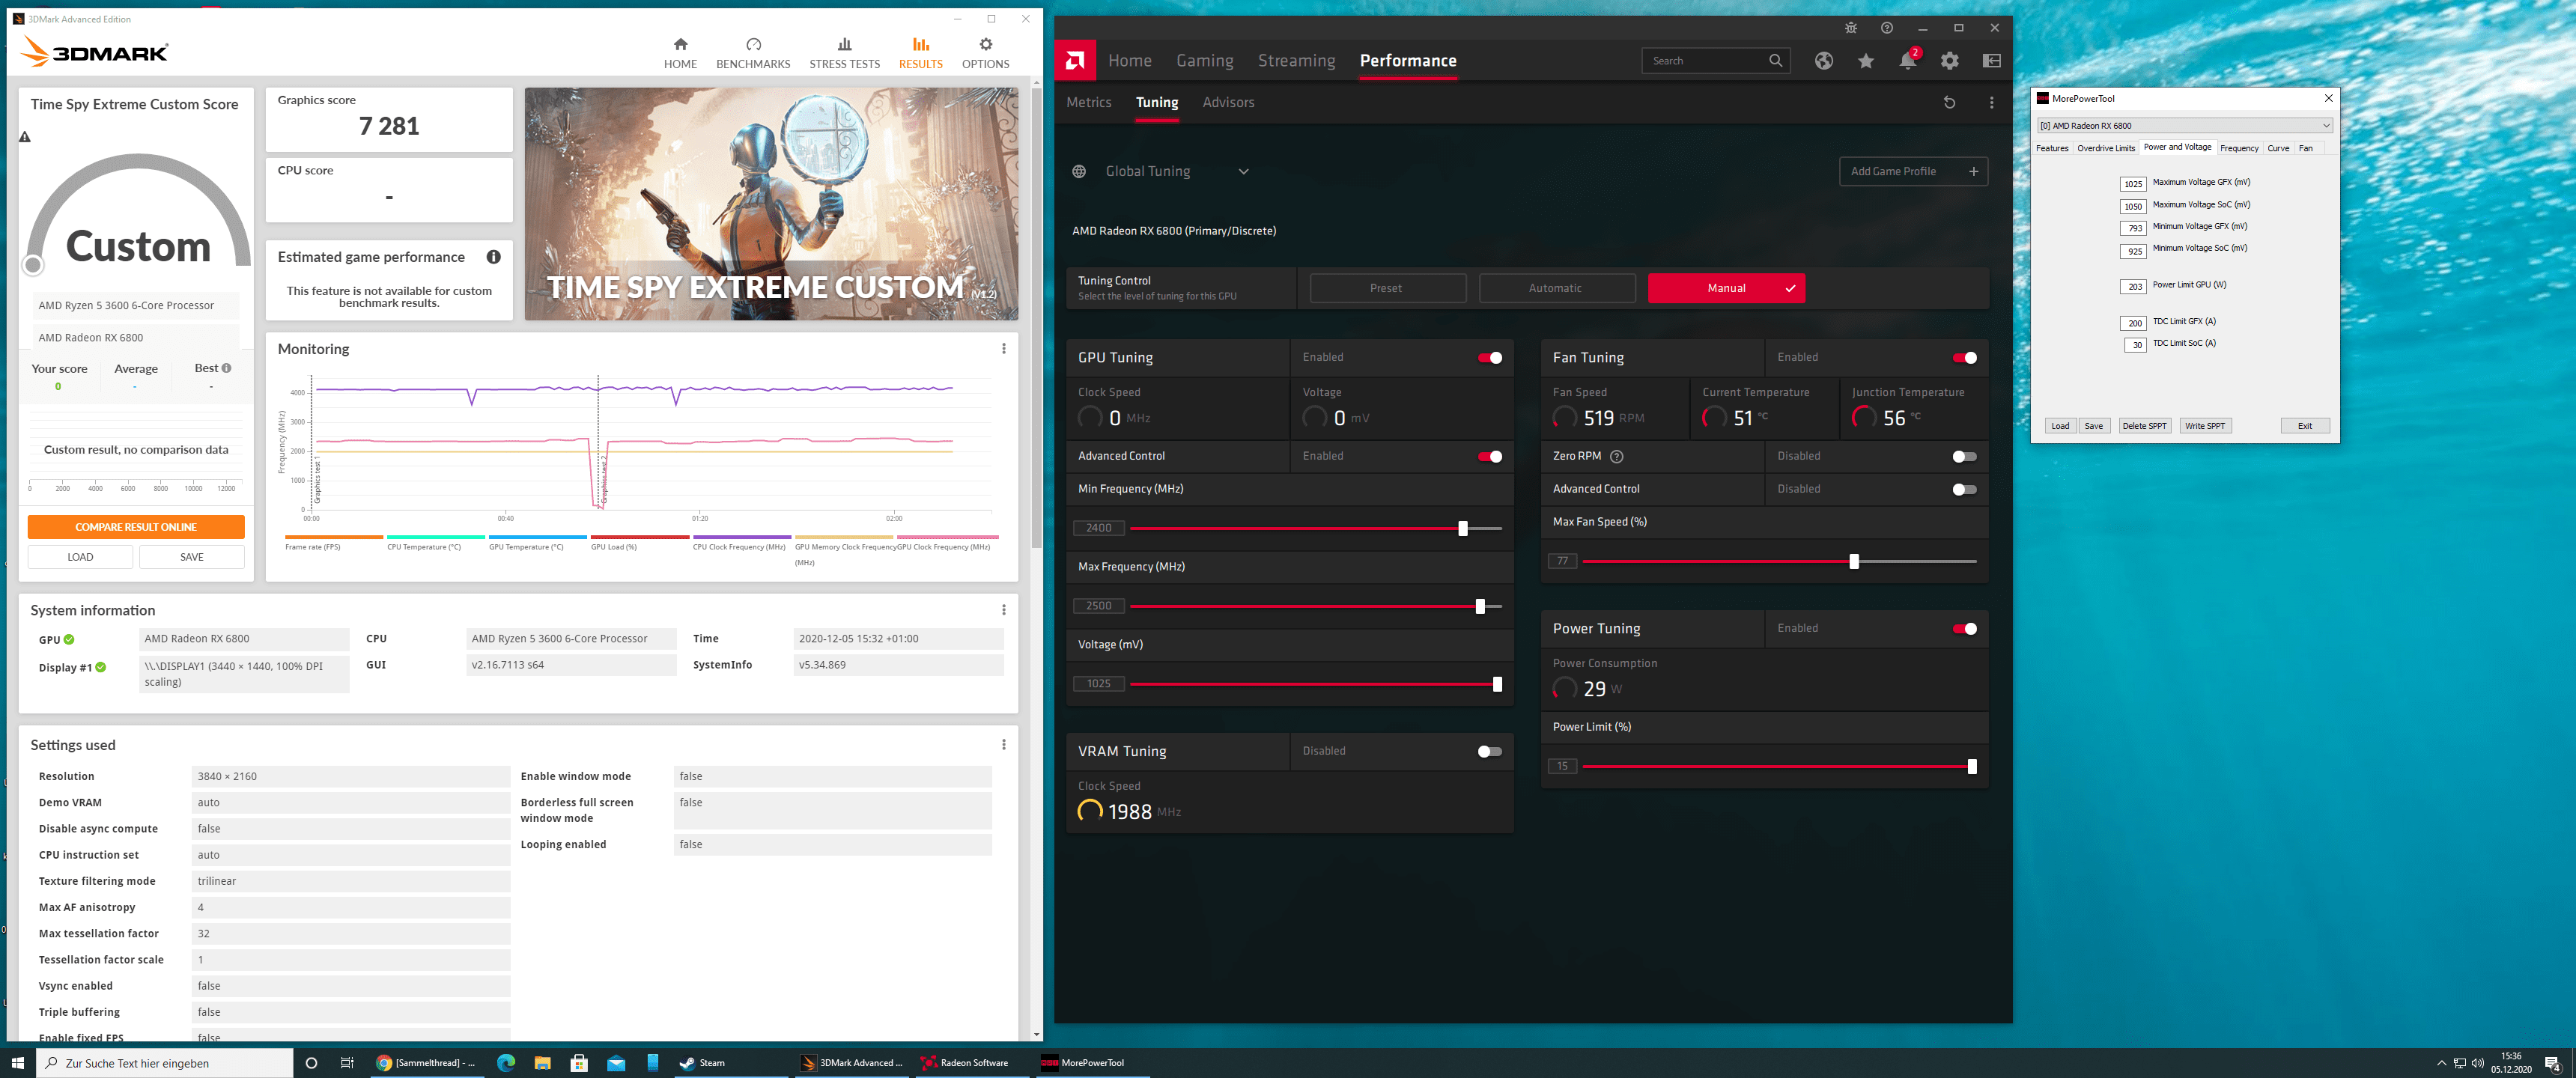This screenshot has width=2576, height=1078.
Task: Reset tuning with the undo arrow icon
Action: click(1949, 103)
